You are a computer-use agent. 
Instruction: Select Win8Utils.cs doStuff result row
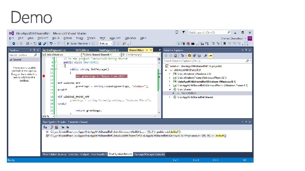[x=116, y=132]
